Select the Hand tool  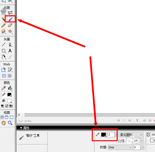4,123
